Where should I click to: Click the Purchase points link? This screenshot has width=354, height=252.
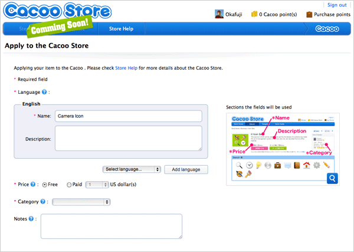tap(332, 14)
